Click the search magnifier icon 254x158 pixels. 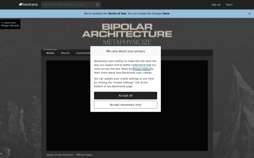click(x=97, y=5)
